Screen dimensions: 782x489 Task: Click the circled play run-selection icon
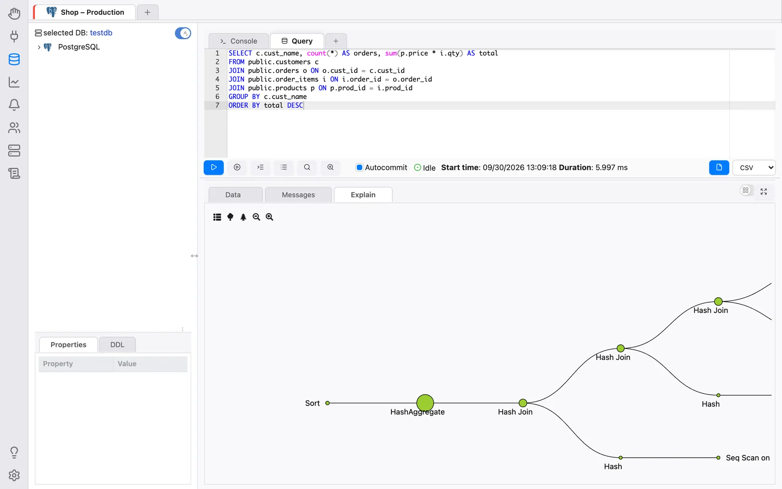point(237,167)
